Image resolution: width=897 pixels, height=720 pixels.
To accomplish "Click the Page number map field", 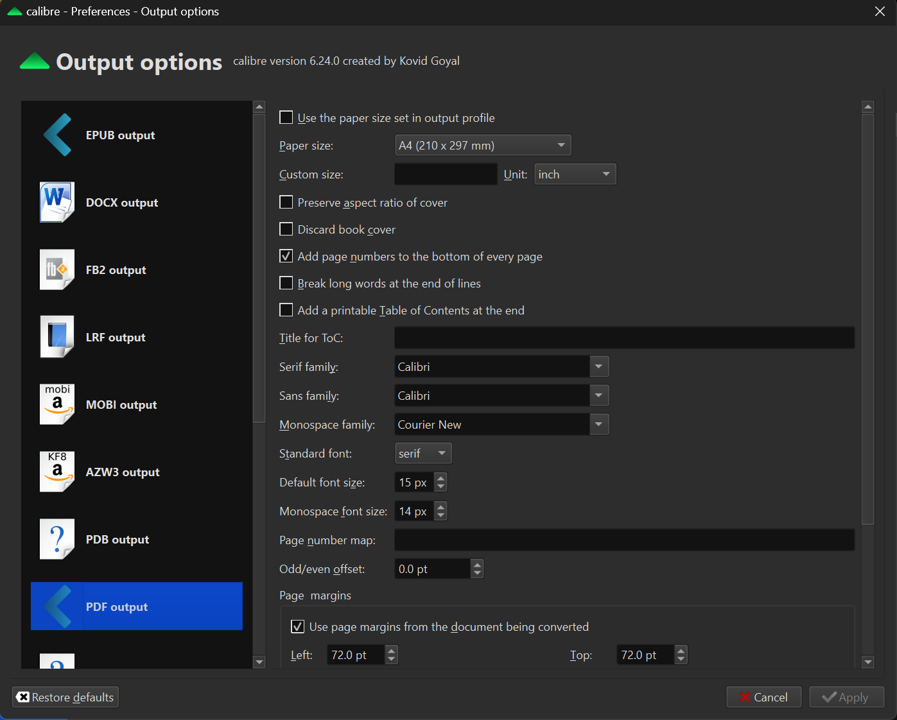I will coord(624,540).
